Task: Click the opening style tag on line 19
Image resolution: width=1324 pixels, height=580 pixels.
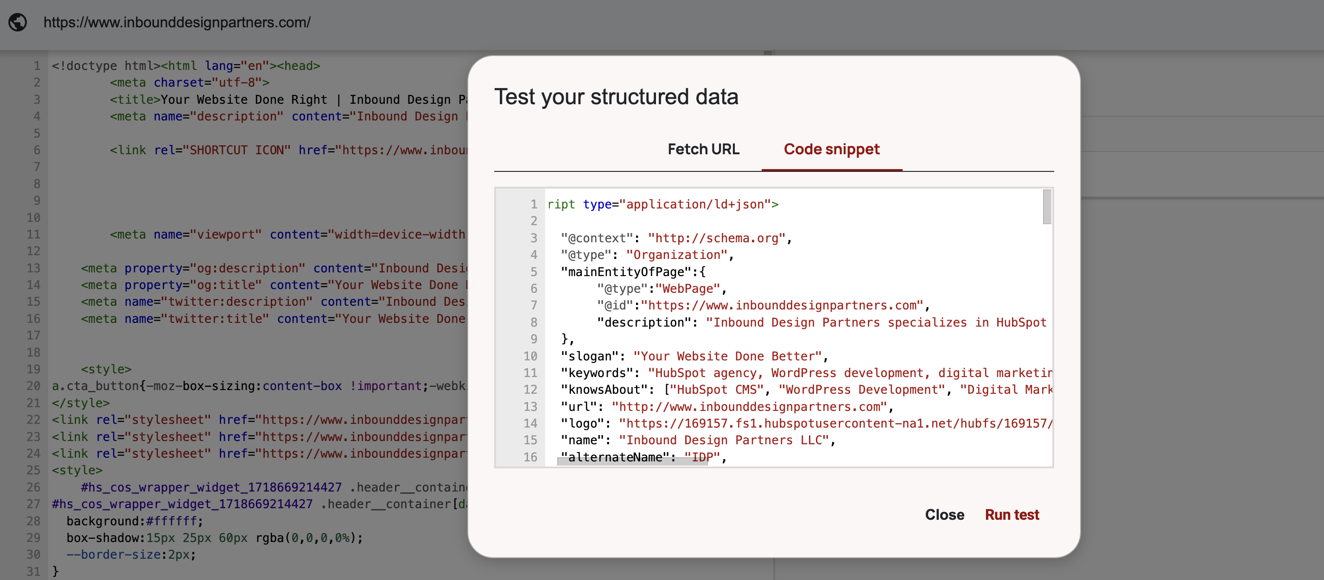Action: pos(106,369)
